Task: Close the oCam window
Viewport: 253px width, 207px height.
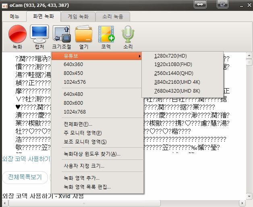Action: [249, 5]
